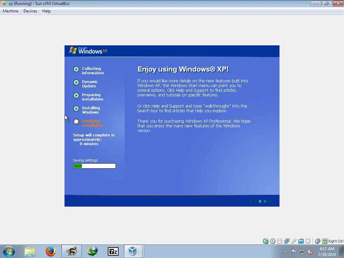Click the taskbar clock showing 4:17 AM
Screen dimensions: 344x258
click(x=327, y=252)
